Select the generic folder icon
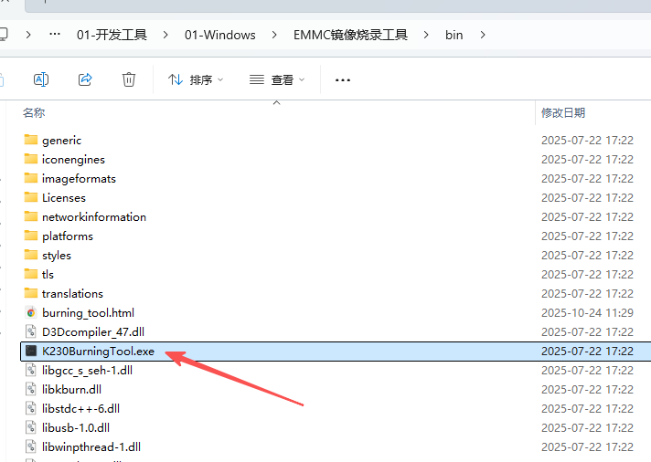 [x=31, y=141]
